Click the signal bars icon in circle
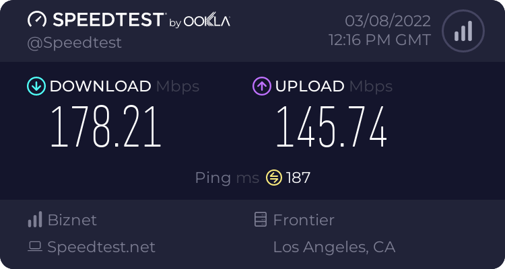505x269 pixels. tap(463, 32)
